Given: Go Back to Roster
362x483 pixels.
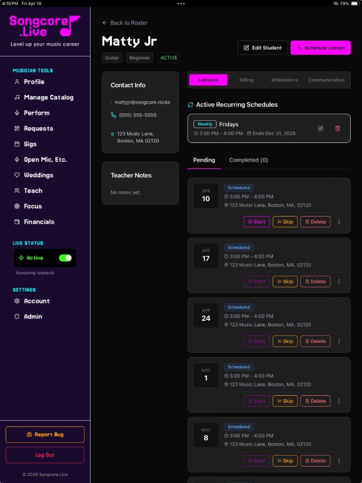Looking at the screenshot, I should click(x=125, y=23).
